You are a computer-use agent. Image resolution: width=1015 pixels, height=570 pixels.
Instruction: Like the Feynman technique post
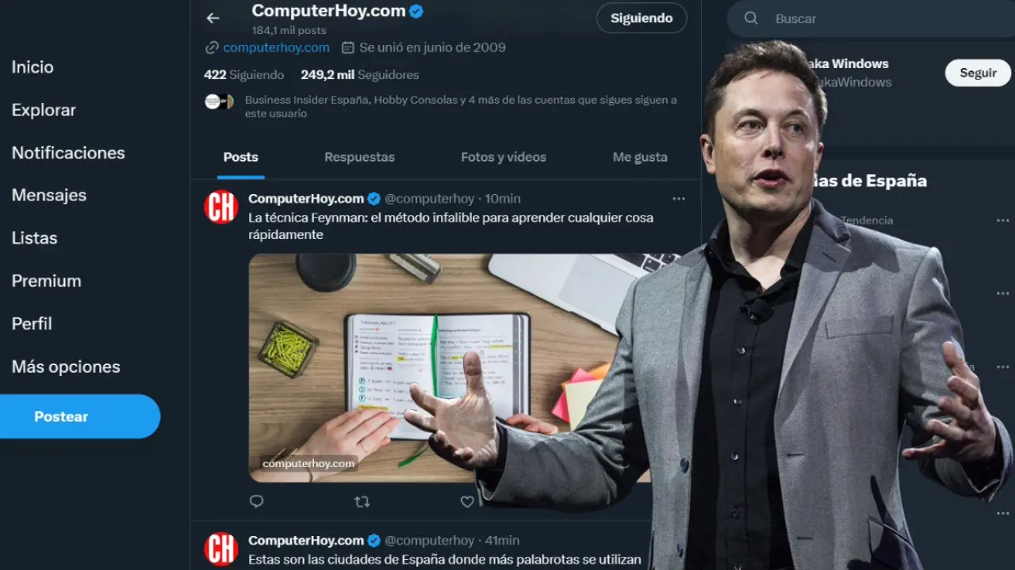467,501
